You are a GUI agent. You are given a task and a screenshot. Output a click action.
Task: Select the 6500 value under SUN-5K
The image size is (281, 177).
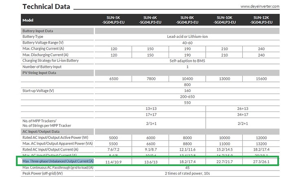pyautogui.click(x=114, y=79)
